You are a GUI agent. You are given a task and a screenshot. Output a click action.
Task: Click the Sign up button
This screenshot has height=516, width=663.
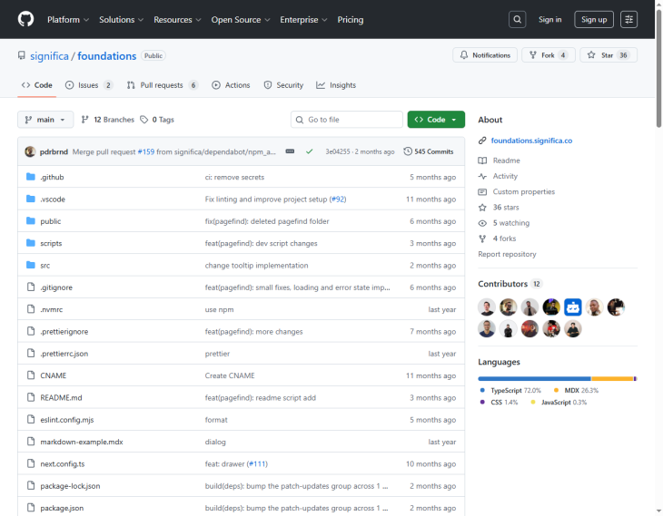pos(594,19)
